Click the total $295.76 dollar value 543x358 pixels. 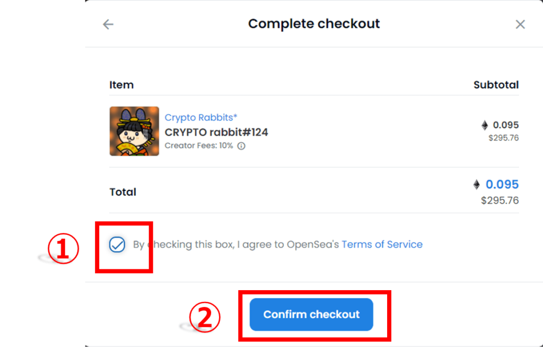[500, 200]
